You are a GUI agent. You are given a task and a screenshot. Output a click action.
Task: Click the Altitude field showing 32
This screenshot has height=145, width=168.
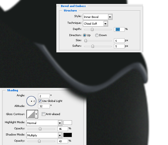[x=44, y=106]
